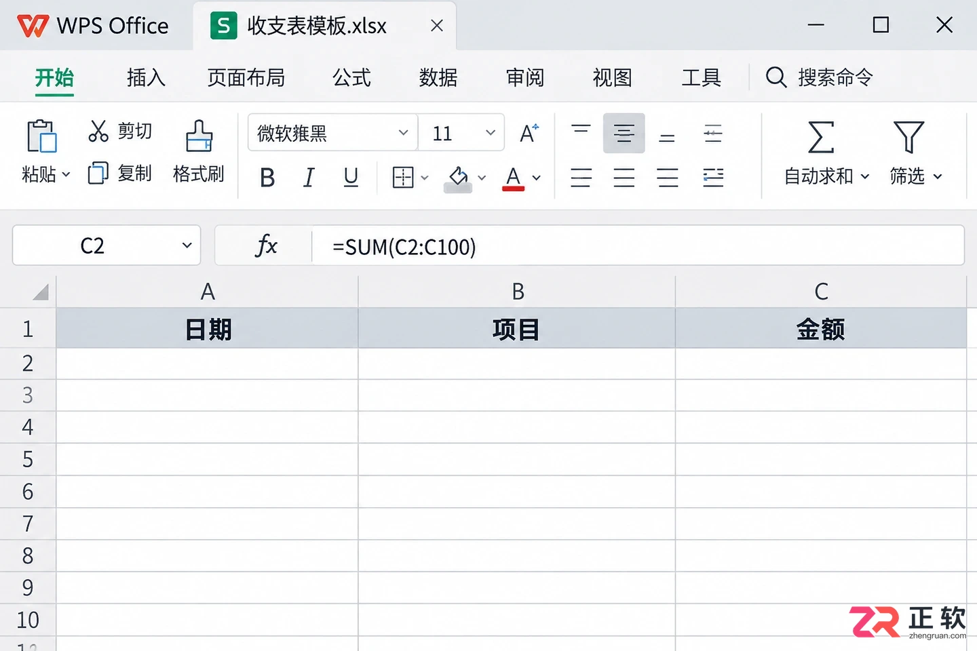Click the magnifier icon beside 搜索命令
This screenshot has width=977, height=651.
pos(776,77)
